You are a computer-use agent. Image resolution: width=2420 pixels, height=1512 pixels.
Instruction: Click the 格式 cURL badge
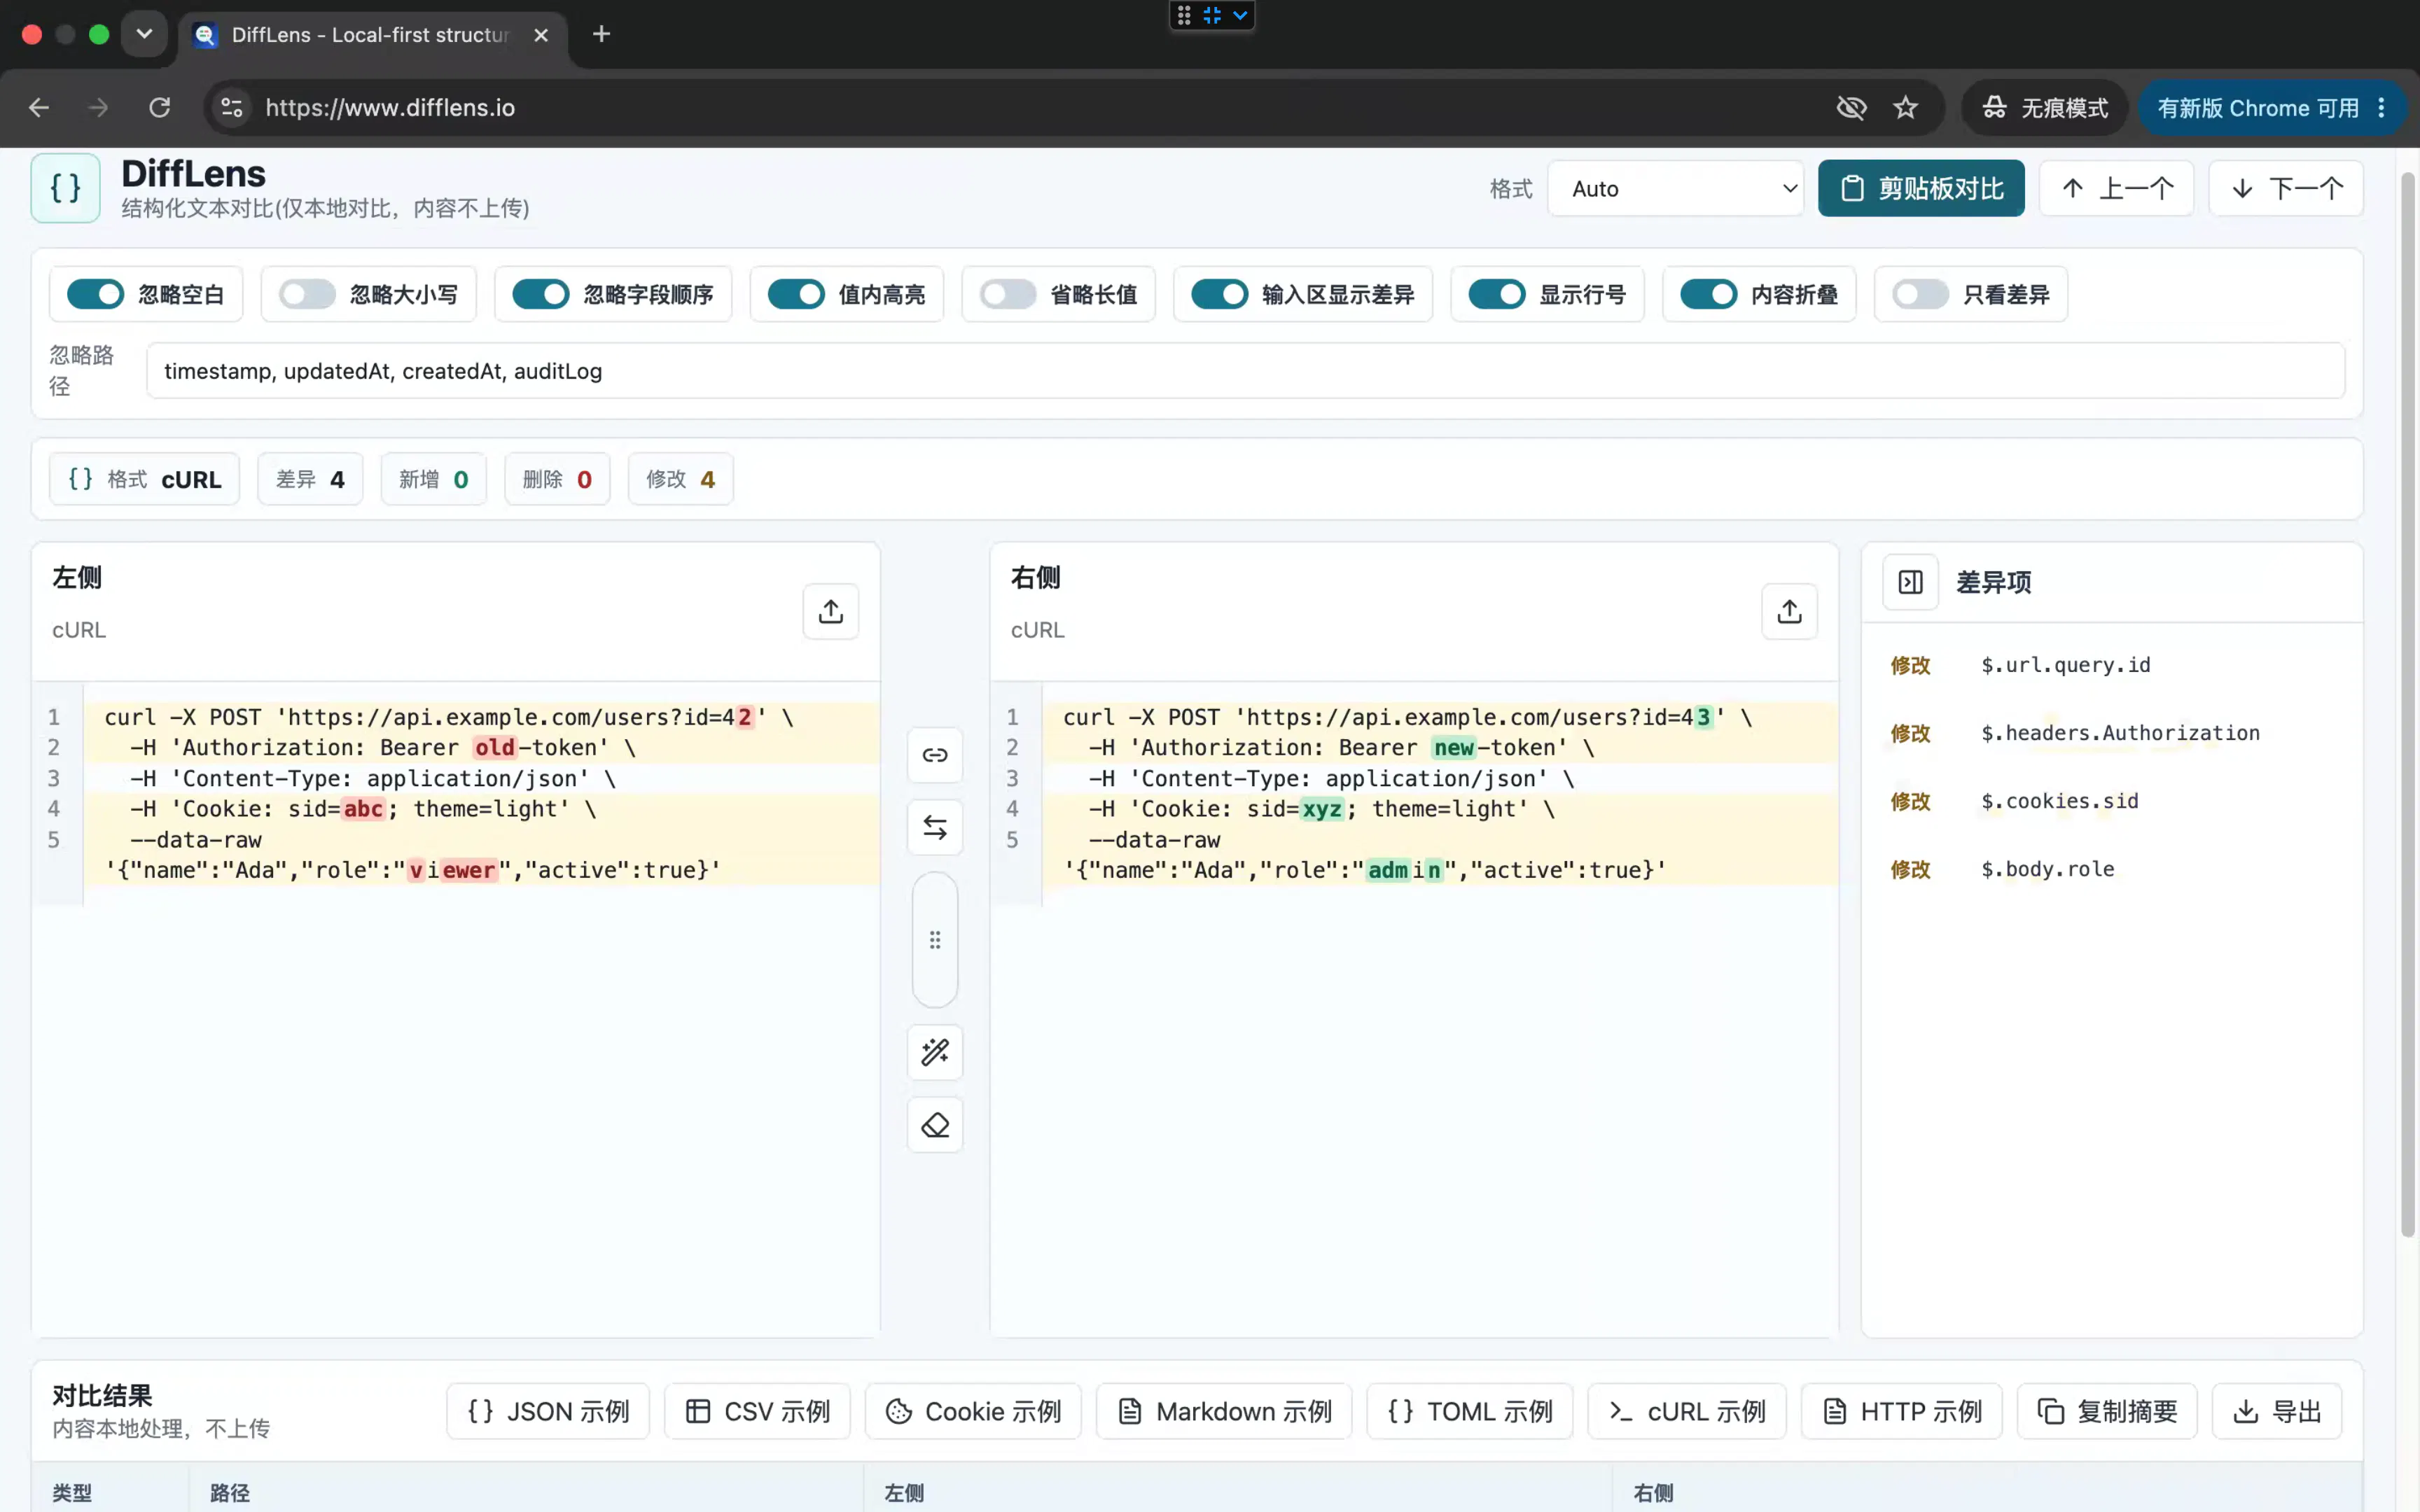tap(144, 479)
